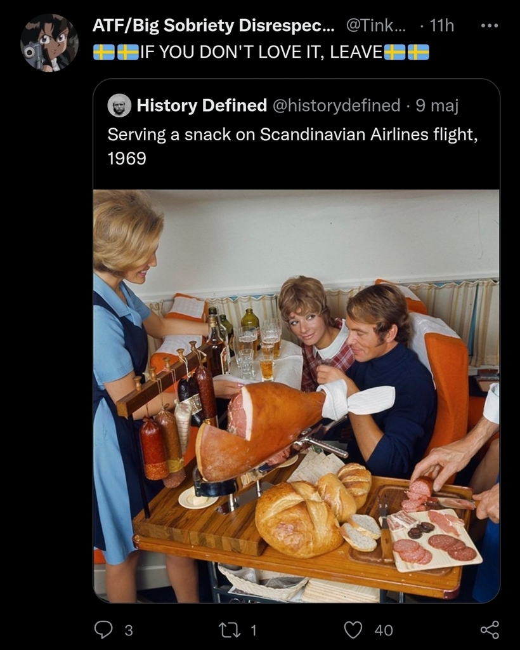Open the @historydefined handle

point(336,105)
